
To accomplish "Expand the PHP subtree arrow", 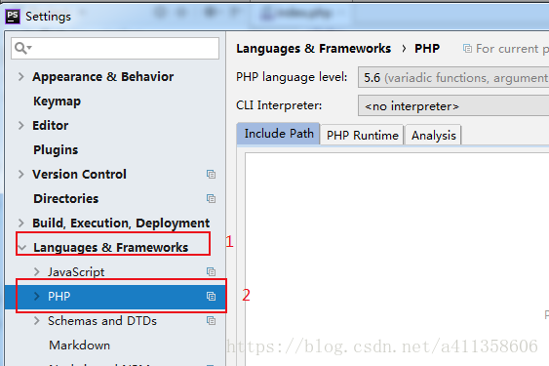I will 36,297.
